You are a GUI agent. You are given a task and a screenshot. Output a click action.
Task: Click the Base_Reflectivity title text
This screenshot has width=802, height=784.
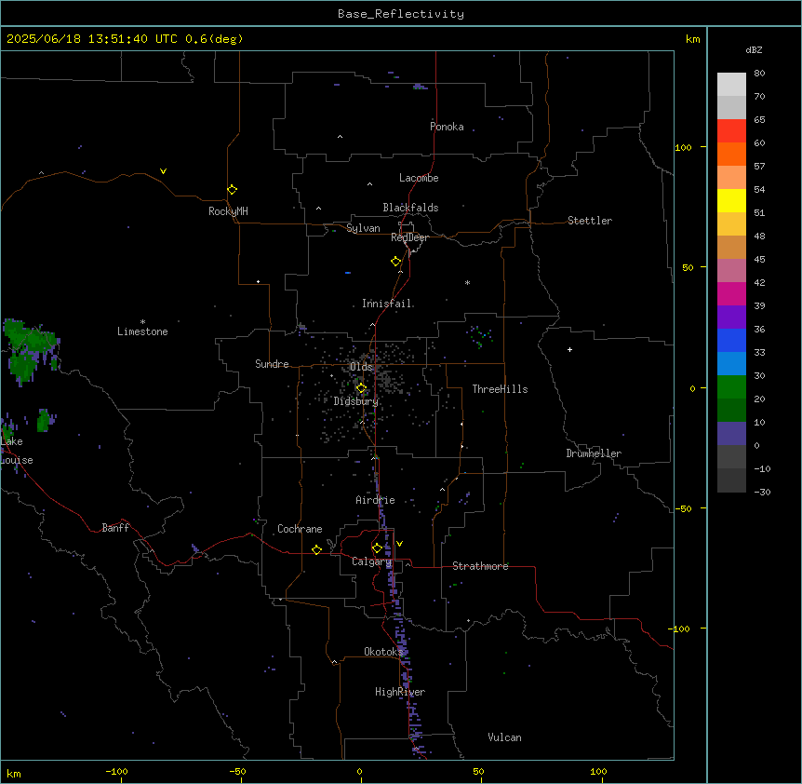coord(400,14)
